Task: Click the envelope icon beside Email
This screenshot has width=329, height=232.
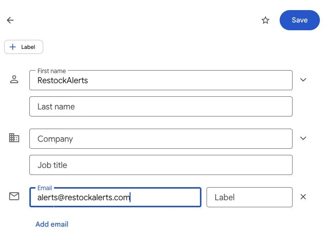Action: point(14,196)
